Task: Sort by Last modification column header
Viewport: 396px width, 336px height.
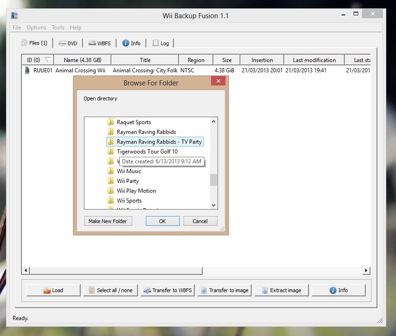Action: pyautogui.click(x=314, y=60)
